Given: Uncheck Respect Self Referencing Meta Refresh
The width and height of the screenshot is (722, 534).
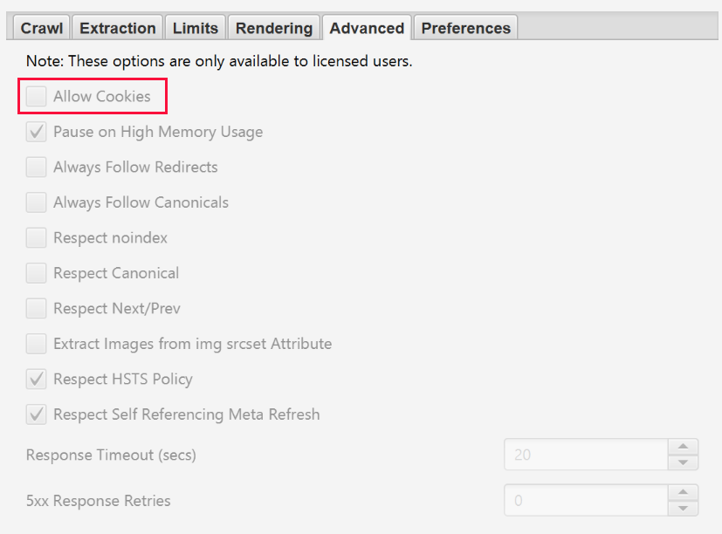Looking at the screenshot, I should [x=37, y=414].
